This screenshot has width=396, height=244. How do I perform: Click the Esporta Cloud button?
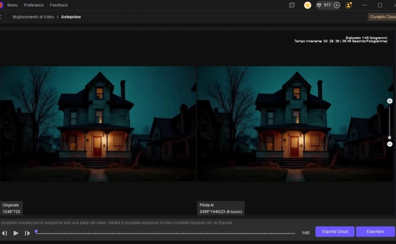335,232
